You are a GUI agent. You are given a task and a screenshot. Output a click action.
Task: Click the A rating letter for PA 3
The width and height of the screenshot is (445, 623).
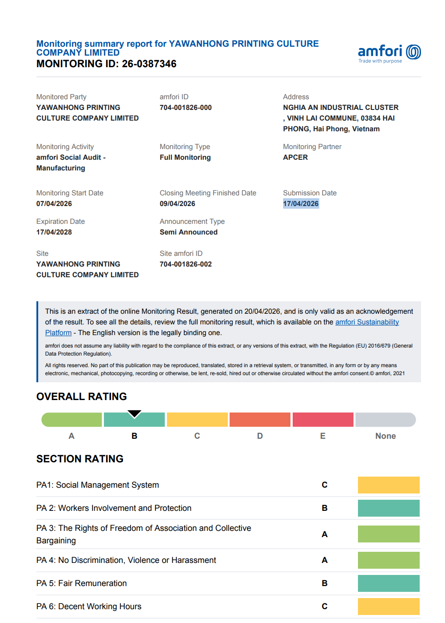[325, 534]
